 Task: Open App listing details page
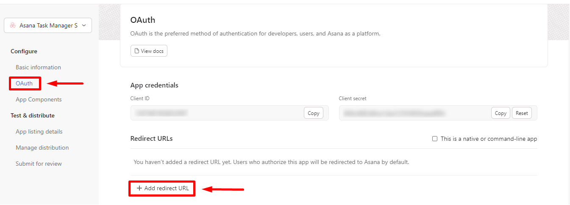(x=39, y=131)
